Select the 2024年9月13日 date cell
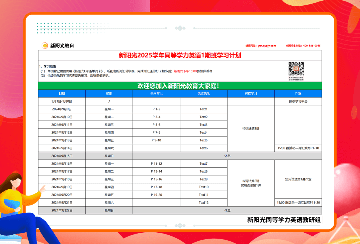 [62, 140]
